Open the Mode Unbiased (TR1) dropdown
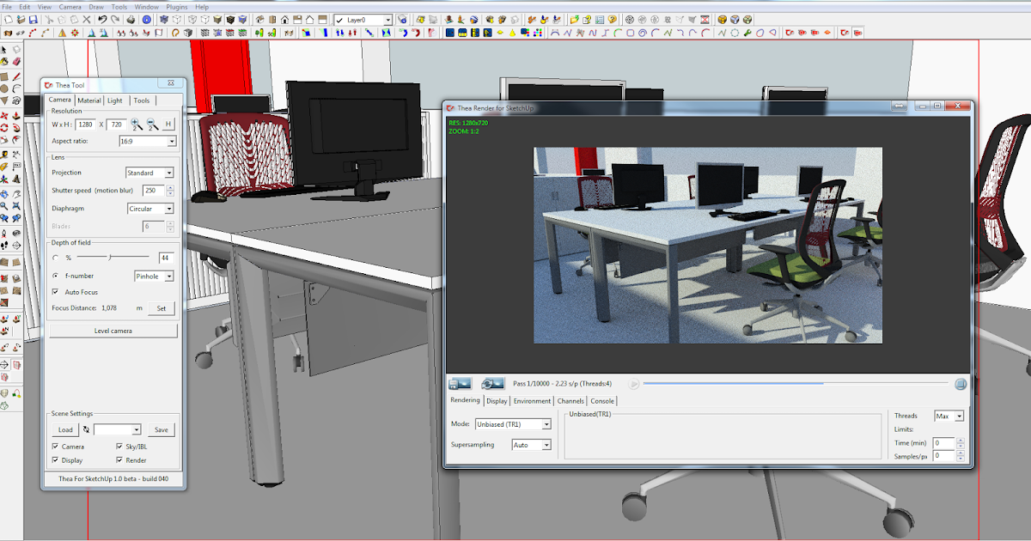Viewport: 1031px width, 541px height. click(x=512, y=424)
